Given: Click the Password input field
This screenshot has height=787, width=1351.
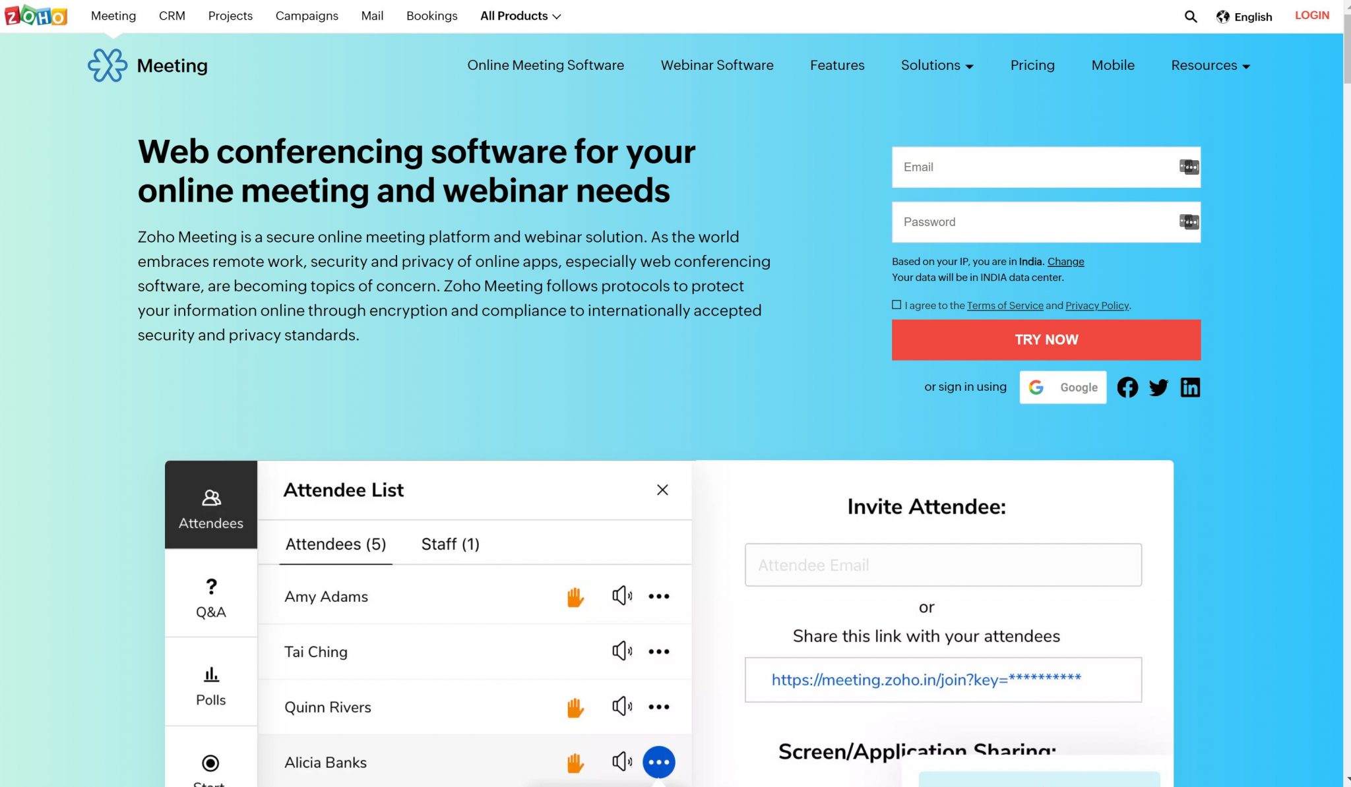Looking at the screenshot, I should 1046,222.
